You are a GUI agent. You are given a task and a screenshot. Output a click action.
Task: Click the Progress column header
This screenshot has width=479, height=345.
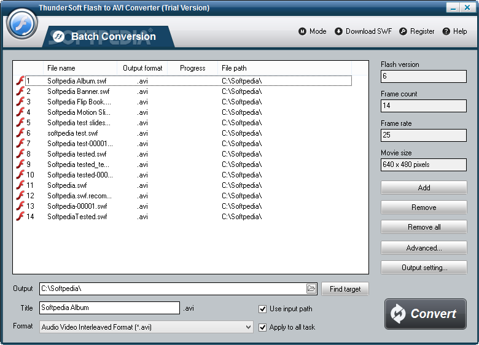[192, 68]
